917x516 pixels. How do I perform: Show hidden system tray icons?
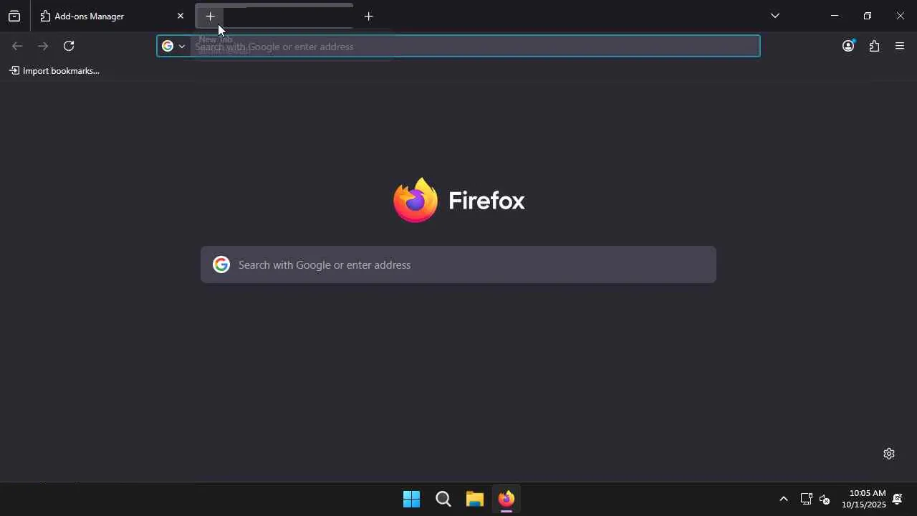click(784, 499)
